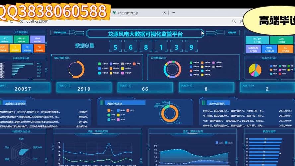Click the header button right of the title
This screenshot has width=295, height=166.
pos(232,33)
